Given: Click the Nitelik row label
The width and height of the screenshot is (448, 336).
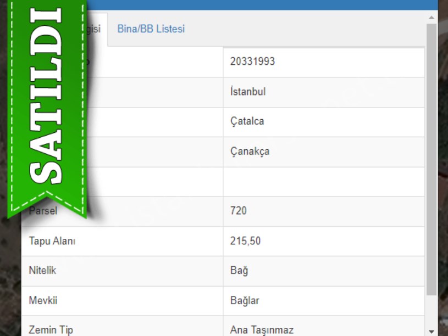Looking at the screenshot, I should click(42, 271).
